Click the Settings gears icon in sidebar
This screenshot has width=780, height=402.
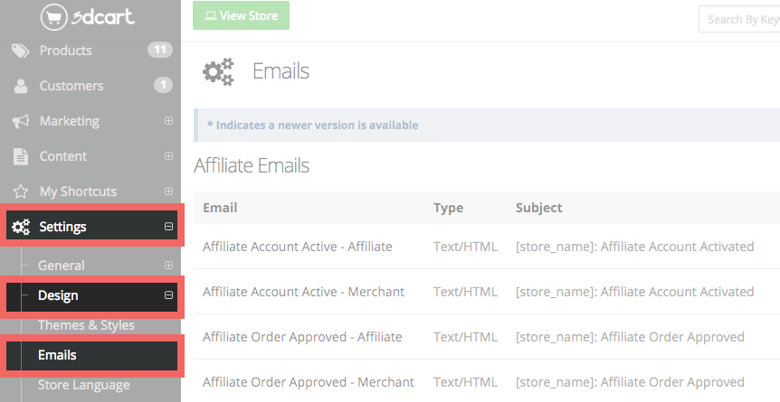pyautogui.click(x=21, y=227)
